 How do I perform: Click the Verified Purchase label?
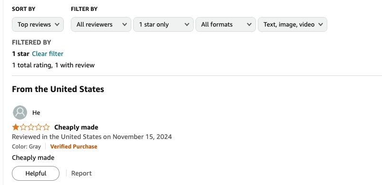coord(74,147)
